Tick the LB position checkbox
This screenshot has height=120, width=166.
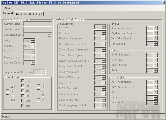pos(38,86)
